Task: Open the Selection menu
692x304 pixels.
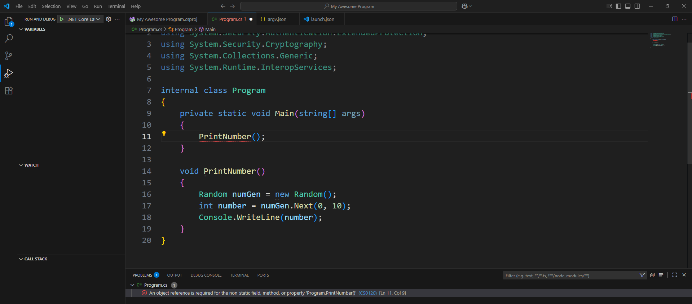Action: [x=51, y=6]
